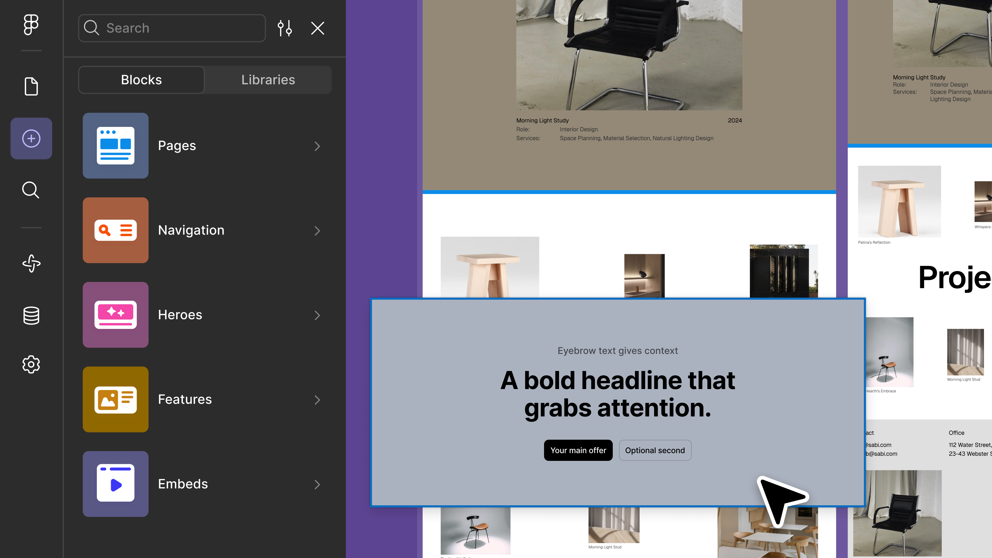Click the Figma logo icon
This screenshot has width=992, height=558.
click(x=31, y=25)
